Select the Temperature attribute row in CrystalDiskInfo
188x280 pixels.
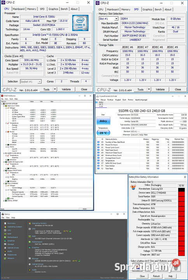click(x=141, y=161)
